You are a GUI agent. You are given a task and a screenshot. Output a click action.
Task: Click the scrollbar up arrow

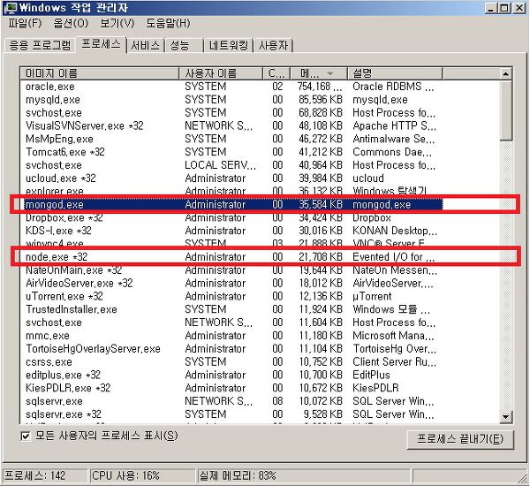(x=505, y=73)
